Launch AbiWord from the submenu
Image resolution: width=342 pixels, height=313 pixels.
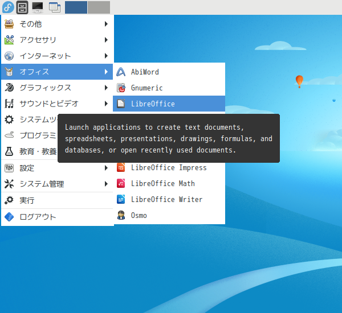click(169, 72)
